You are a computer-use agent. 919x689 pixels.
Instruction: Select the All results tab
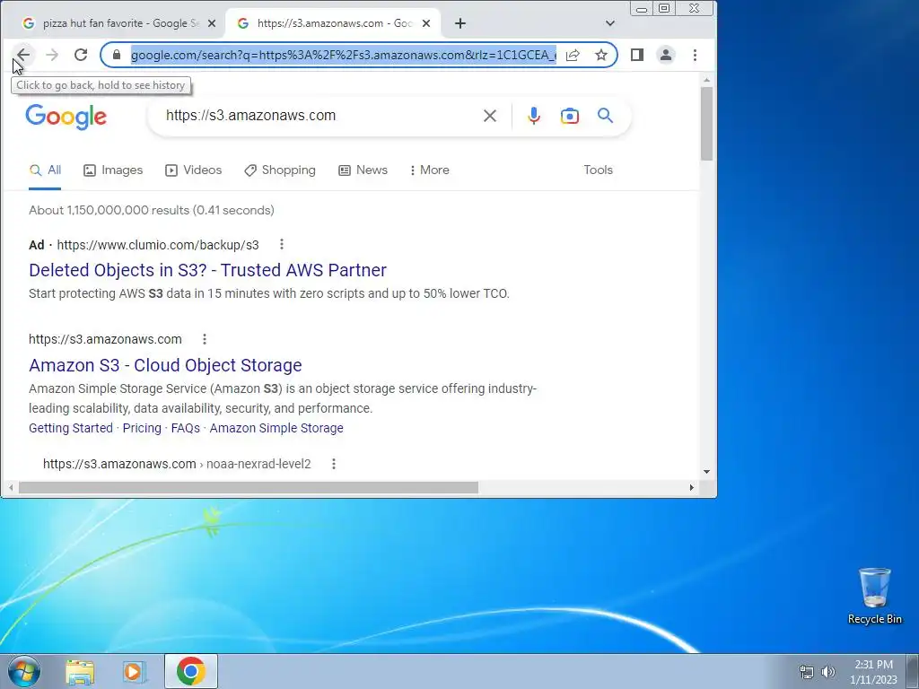point(45,170)
